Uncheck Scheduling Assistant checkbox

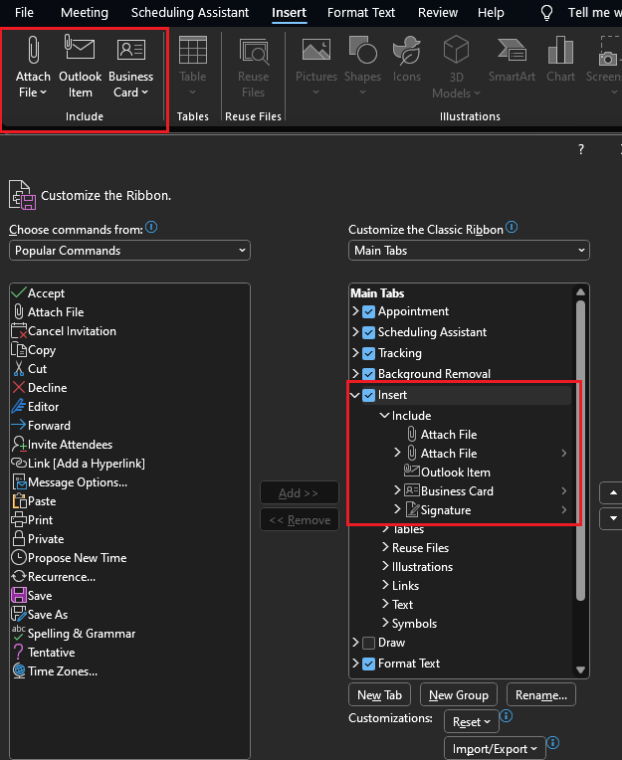368,332
